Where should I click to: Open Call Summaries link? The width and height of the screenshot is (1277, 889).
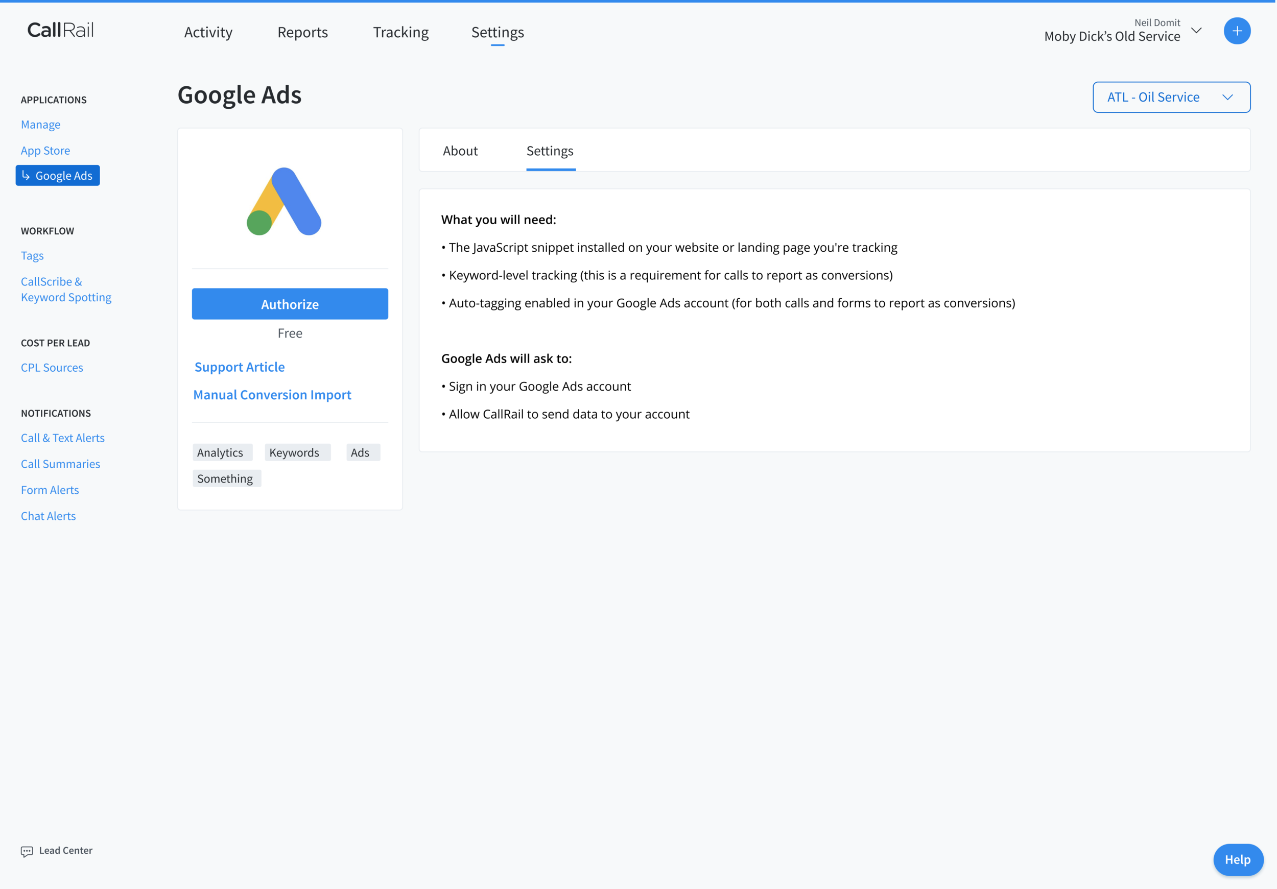point(61,464)
